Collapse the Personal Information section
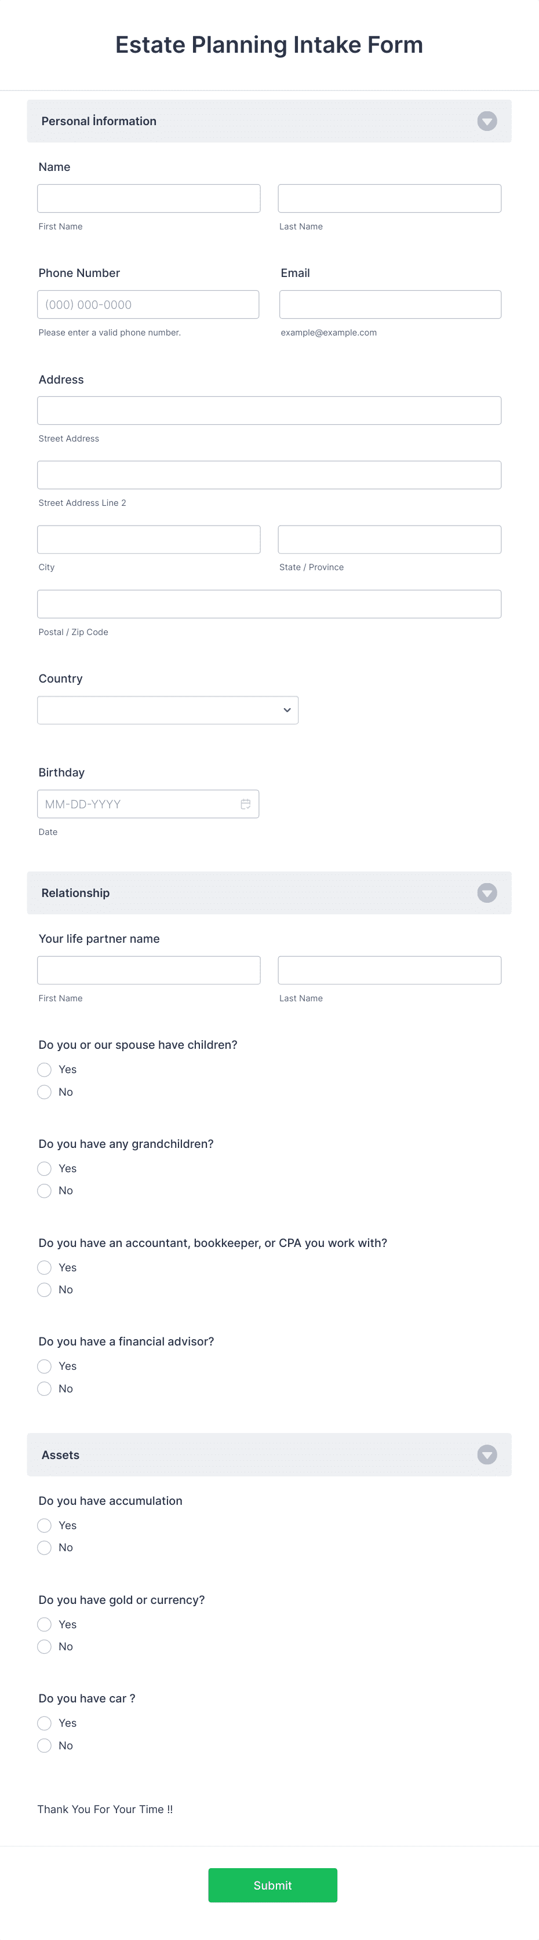Image resolution: width=539 pixels, height=1940 pixels. (487, 121)
